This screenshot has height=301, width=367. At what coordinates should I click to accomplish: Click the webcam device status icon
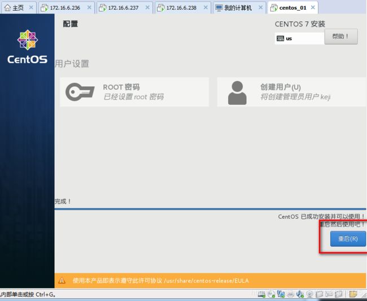tap(309, 294)
